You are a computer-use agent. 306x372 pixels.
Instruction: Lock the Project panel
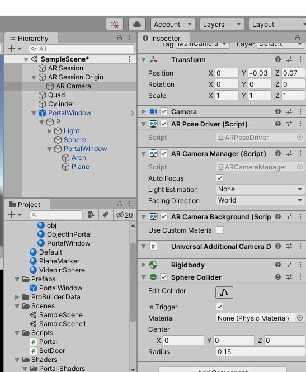tap(120, 204)
